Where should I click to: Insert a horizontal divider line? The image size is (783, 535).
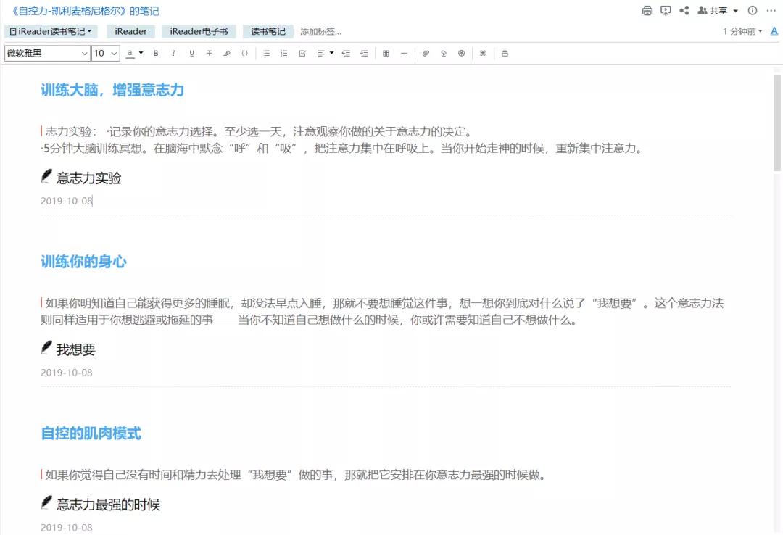(403, 53)
